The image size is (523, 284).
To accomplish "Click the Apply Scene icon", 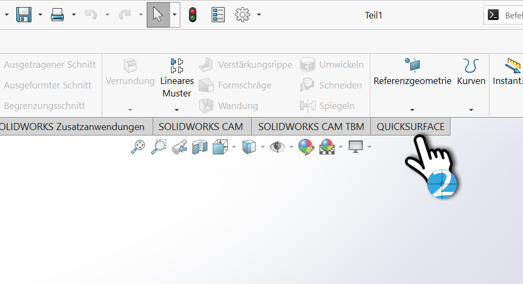I will point(327,147).
